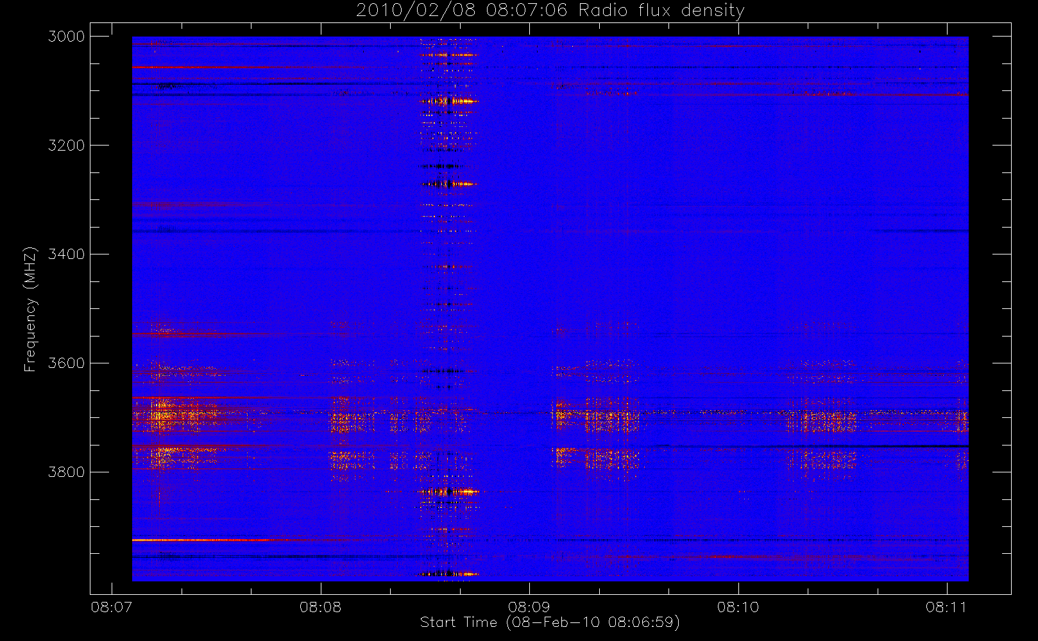Click the 3000 frequency tick label
Screen dimensions: 1038x641
pyautogui.click(x=67, y=37)
